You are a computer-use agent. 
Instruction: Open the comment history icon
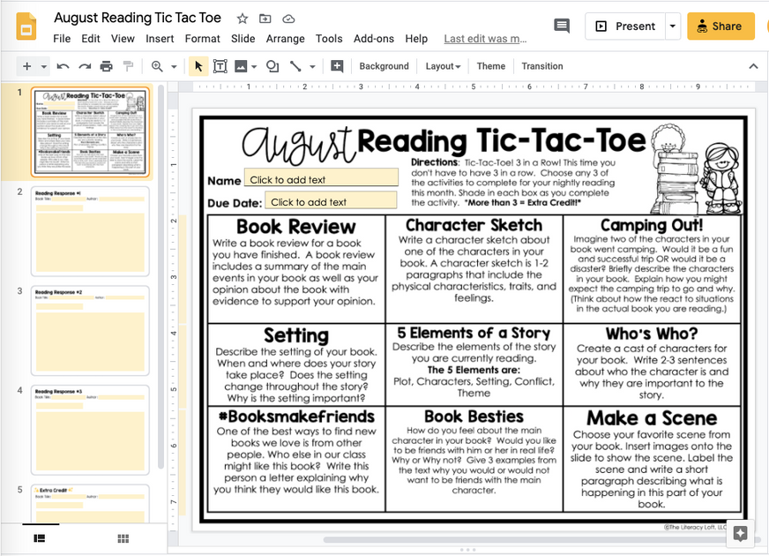coord(562,27)
